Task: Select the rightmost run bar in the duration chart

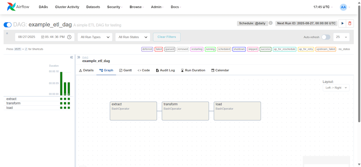Action: [69, 89]
